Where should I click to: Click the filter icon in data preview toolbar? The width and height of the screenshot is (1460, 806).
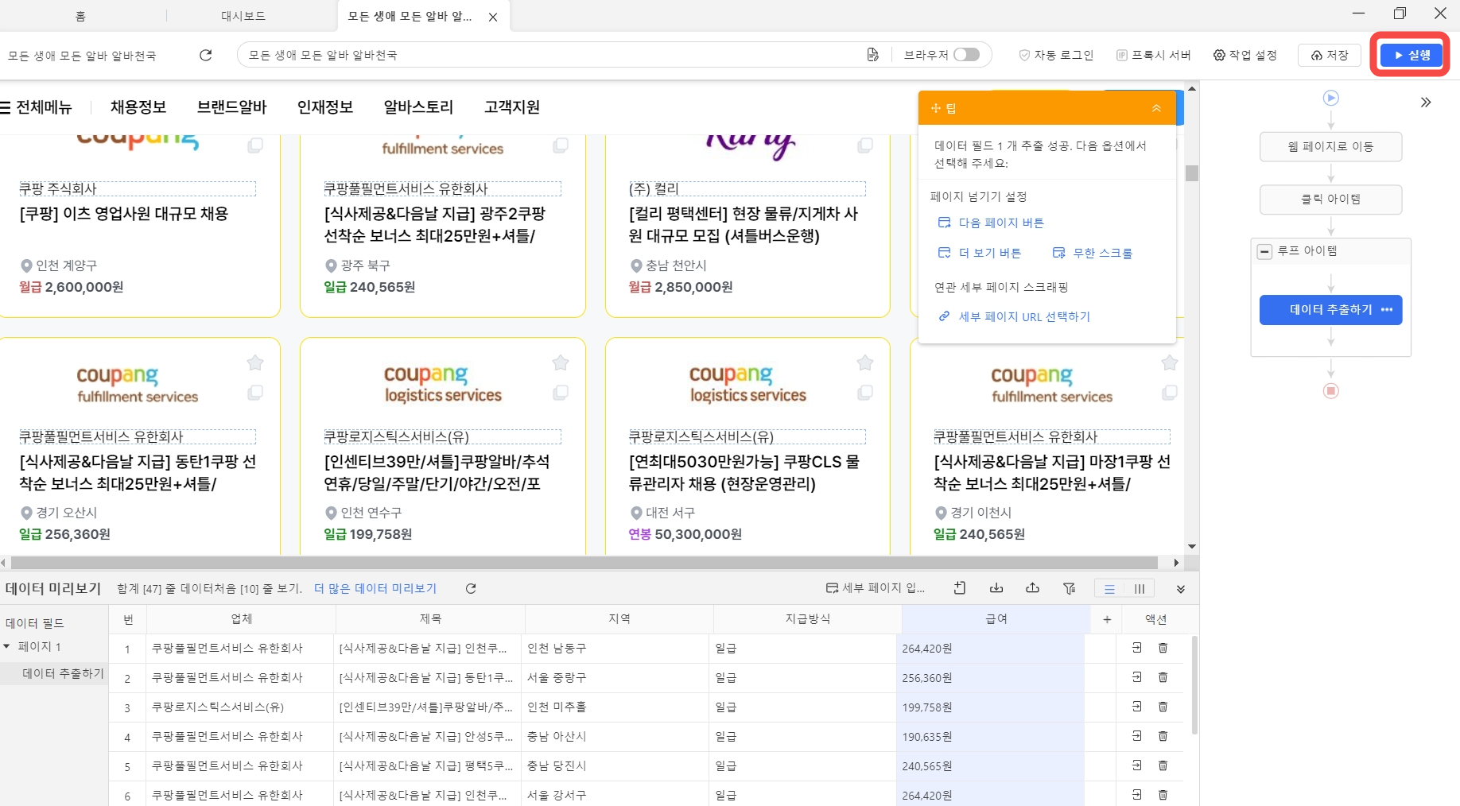coord(1069,588)
